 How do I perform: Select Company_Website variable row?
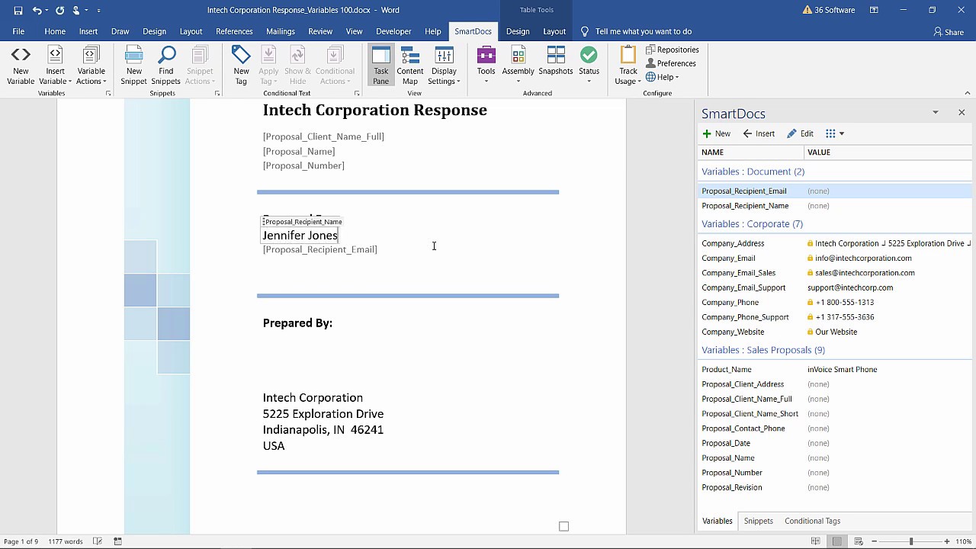pyautogui.click(x=835, y=332)
